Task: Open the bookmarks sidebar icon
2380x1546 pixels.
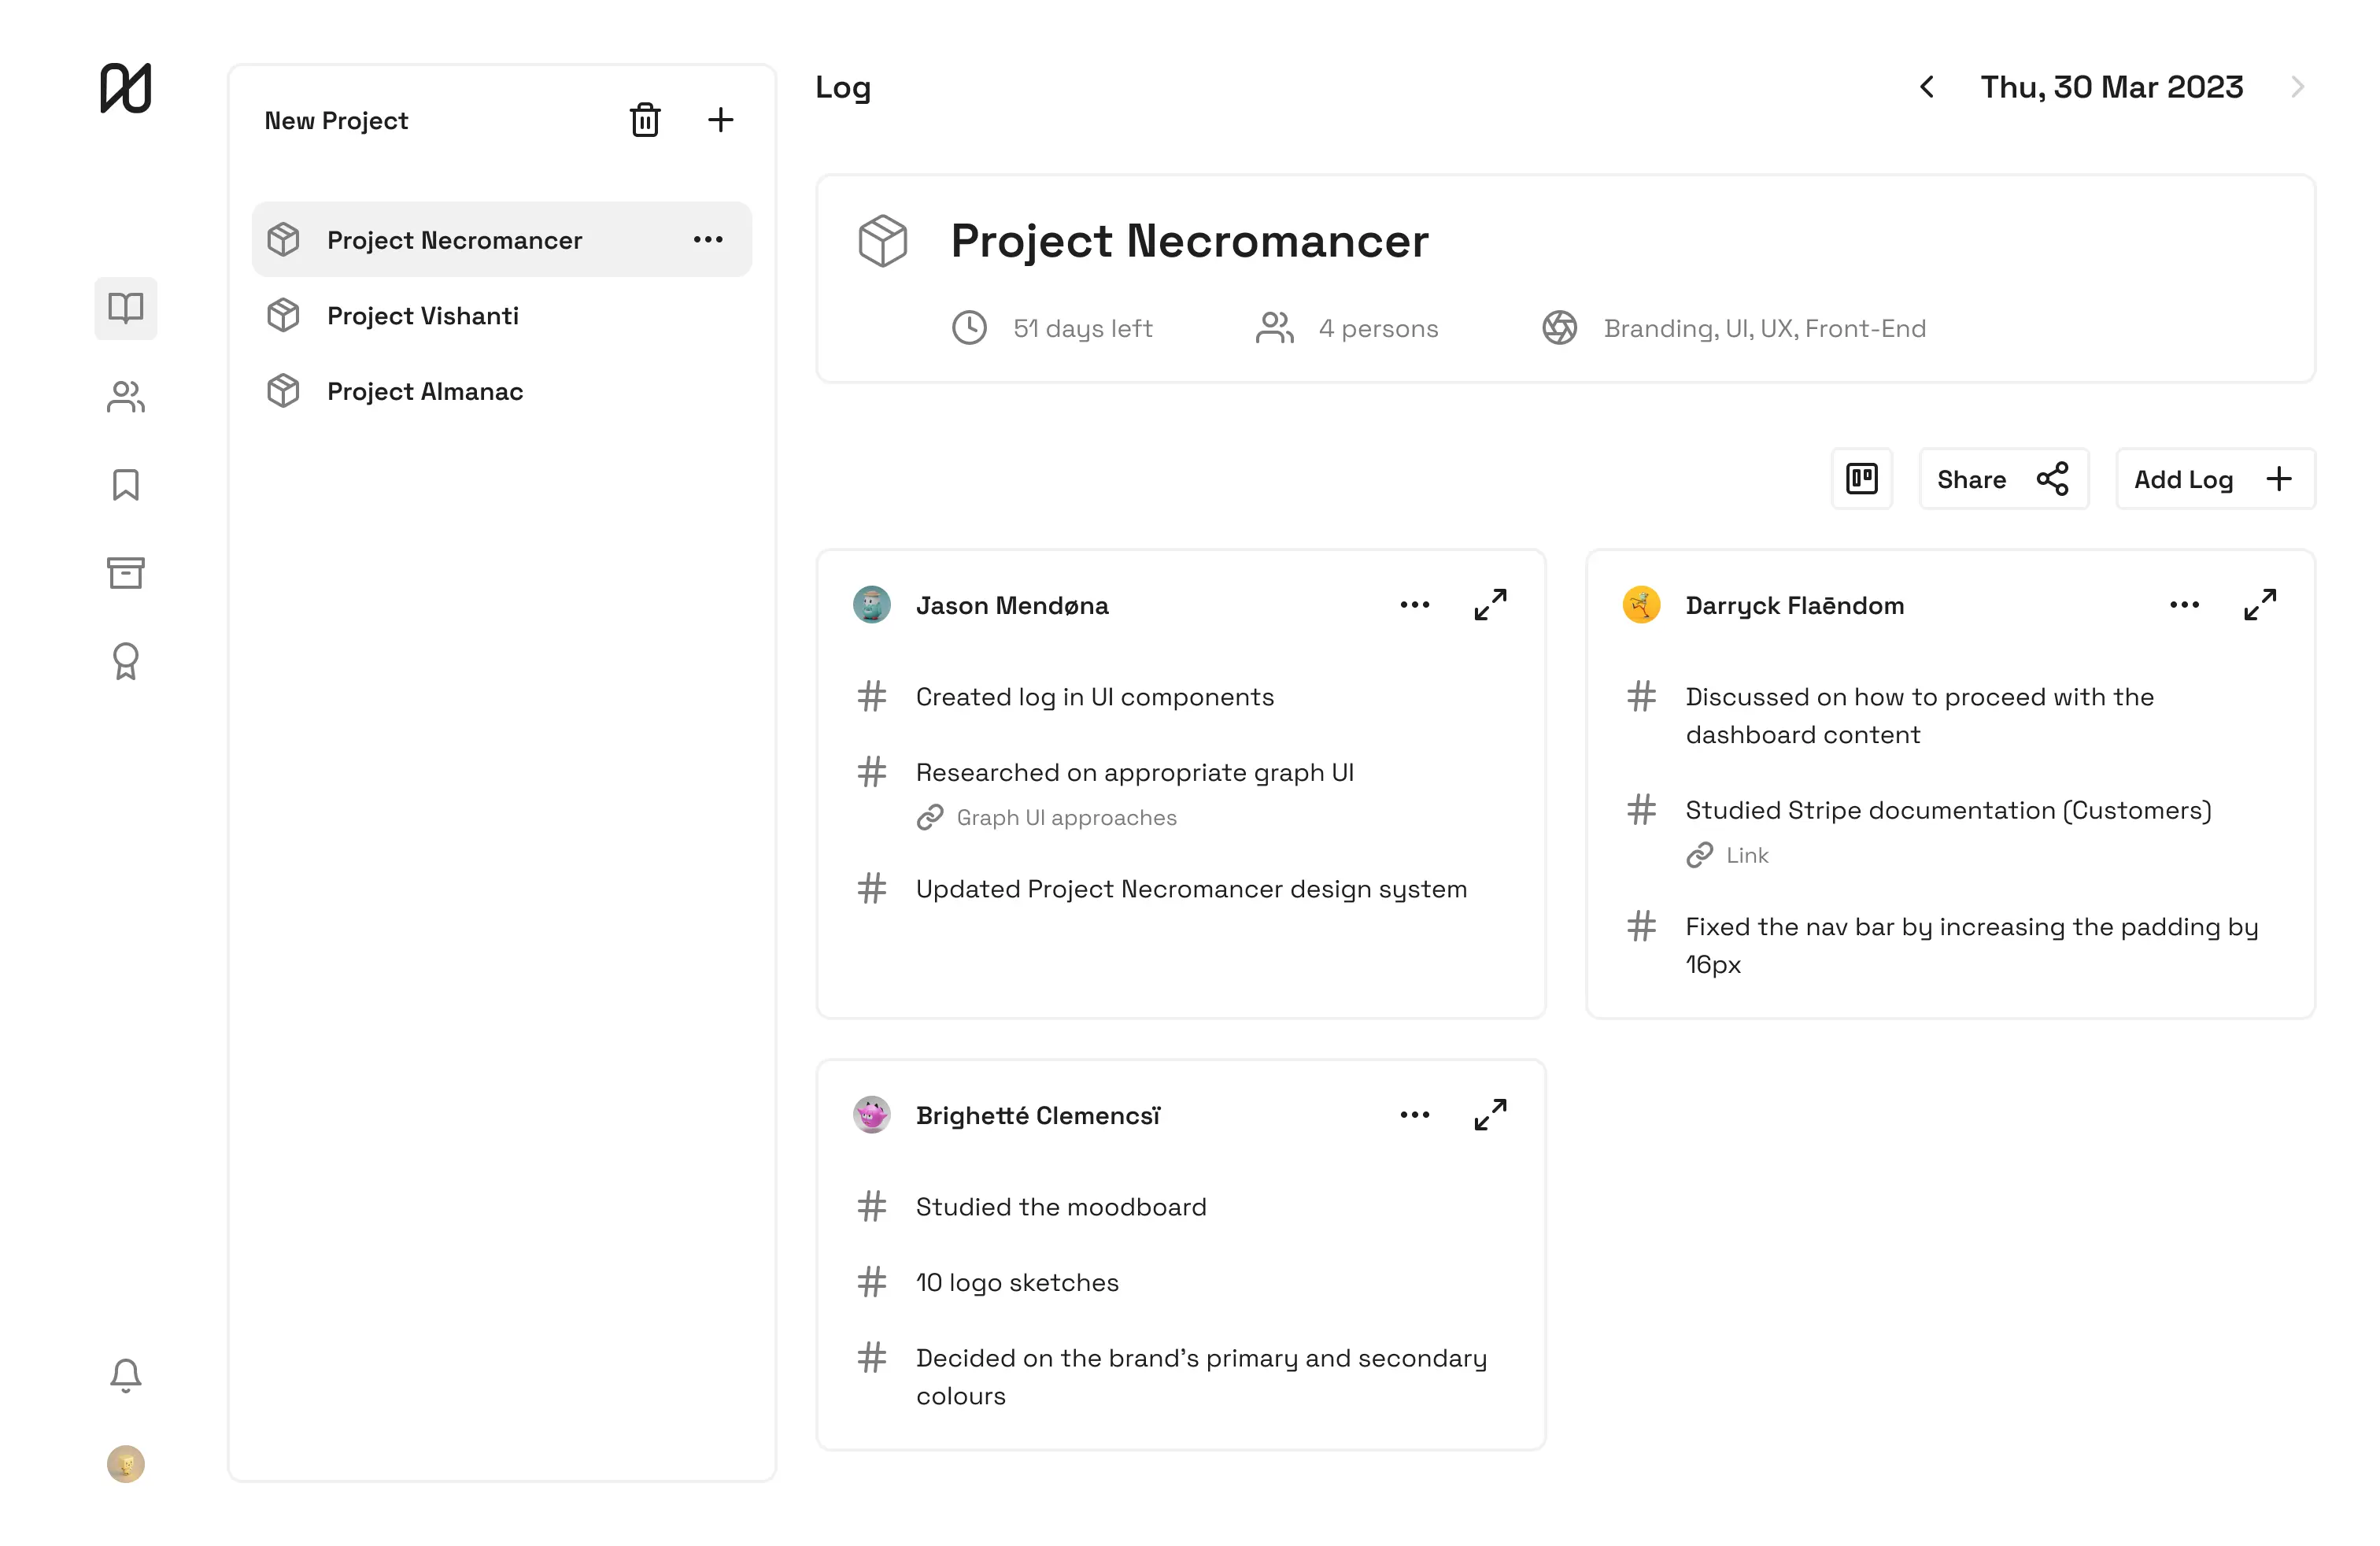Action: [x=126, y=485]
